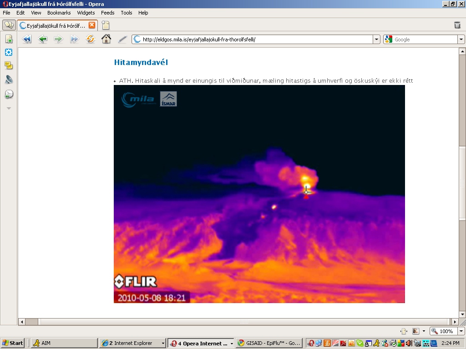Screen dimensions: 466x349
Task: Open Notes panel in sidebar
Action: [x=9, y=65]
